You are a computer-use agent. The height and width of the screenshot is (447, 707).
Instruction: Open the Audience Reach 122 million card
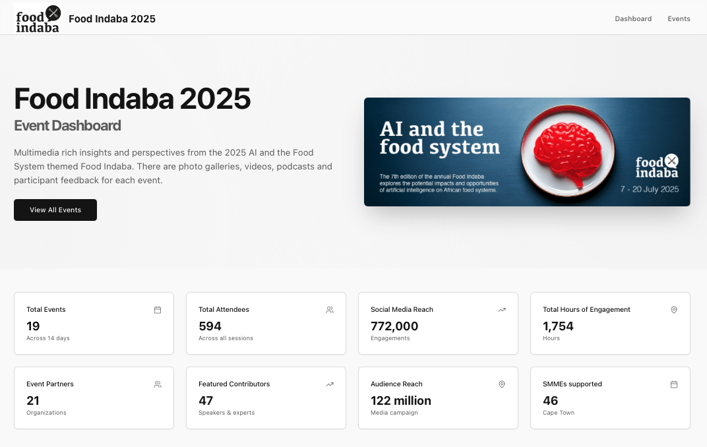[438, 398]
